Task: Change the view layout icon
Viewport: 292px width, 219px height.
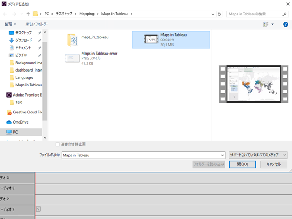Action: click(x=266, y=24)
